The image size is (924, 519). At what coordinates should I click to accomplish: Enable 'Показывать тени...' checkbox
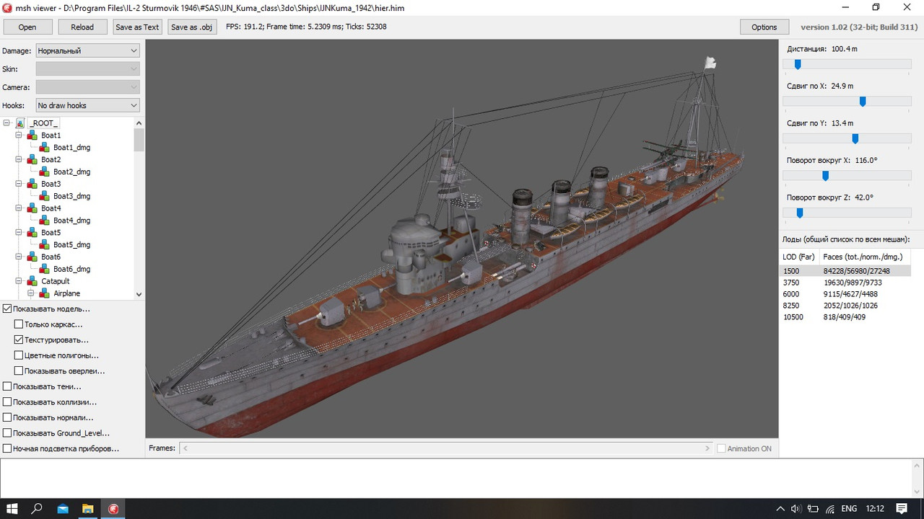coord(7,386)
